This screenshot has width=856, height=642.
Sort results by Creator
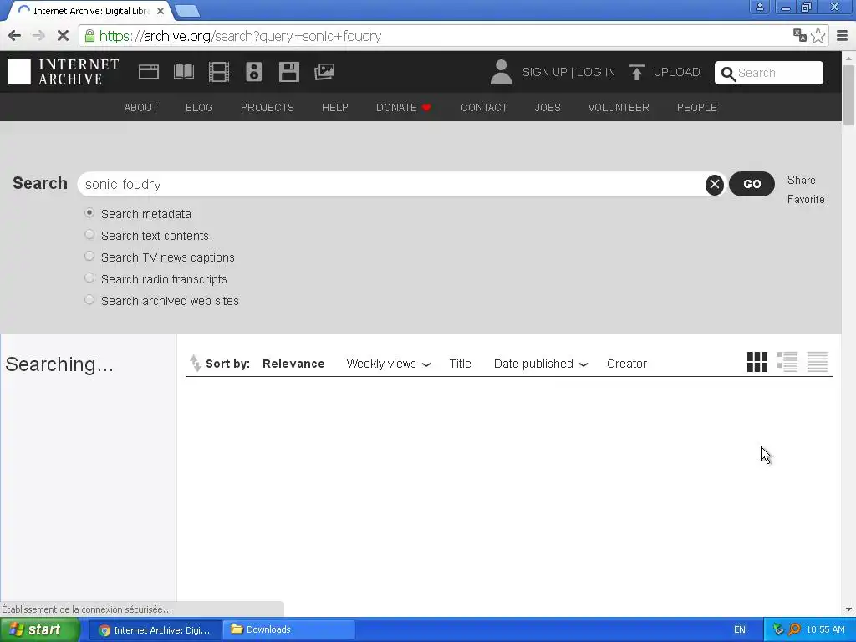tap(627, 364)
